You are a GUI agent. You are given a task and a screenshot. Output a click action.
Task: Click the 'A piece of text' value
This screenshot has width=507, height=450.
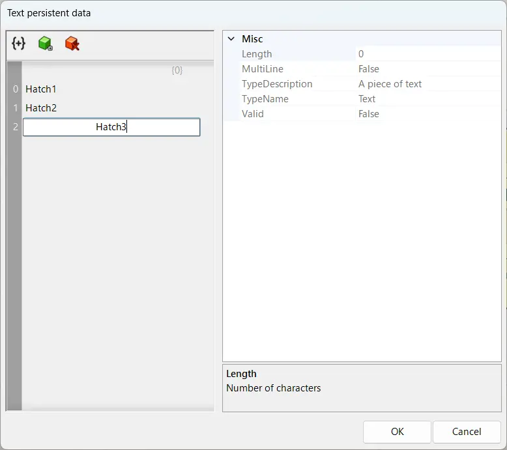(x=390, y=84)
